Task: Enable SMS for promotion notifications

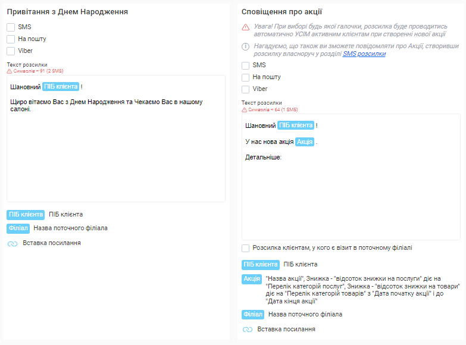Action: [x=246, y=65]
